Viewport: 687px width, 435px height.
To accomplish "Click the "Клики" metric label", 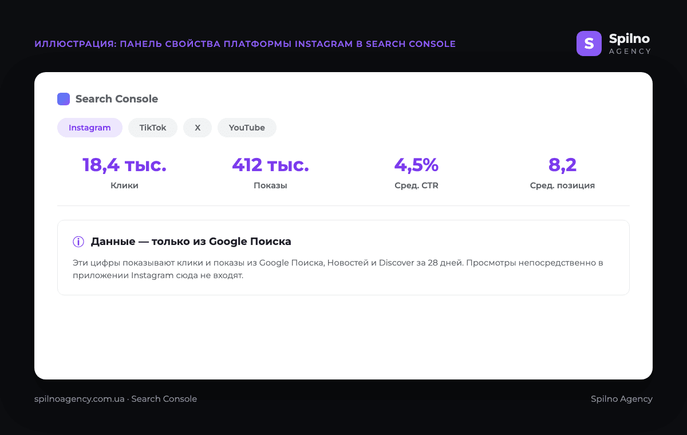I will tap(124, 185).
